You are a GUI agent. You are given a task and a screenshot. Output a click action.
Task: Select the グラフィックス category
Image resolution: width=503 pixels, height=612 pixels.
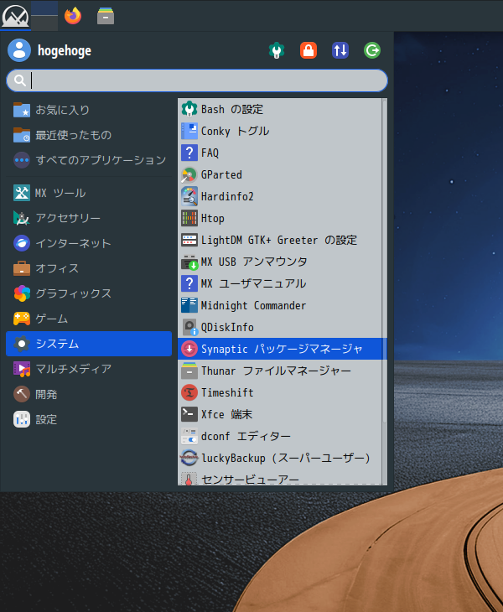coord(89,293)
